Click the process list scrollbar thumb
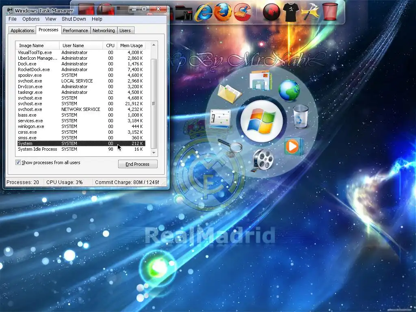This screenshot has height=312, width=416. click(x=154, y=104)
